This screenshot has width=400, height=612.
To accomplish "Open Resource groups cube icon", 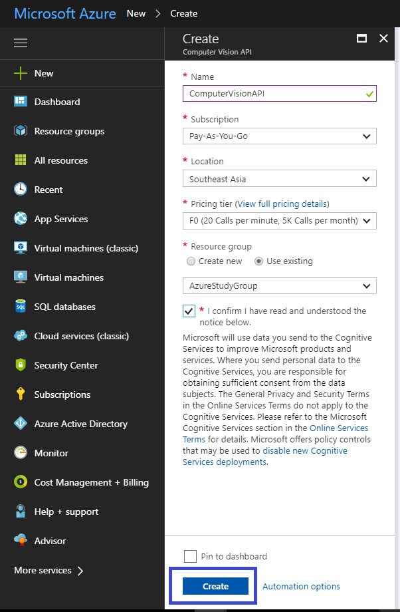I will [21, 131].
